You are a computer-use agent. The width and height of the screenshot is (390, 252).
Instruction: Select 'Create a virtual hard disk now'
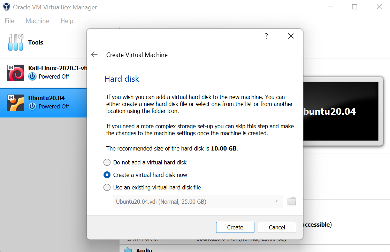point(107,175)
